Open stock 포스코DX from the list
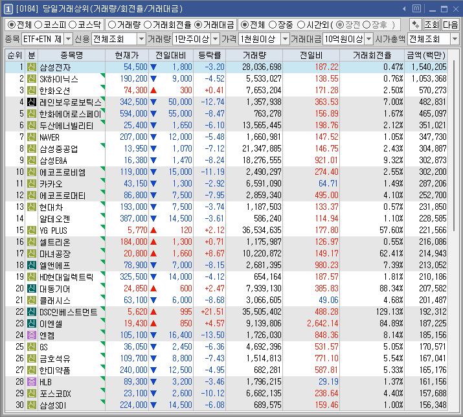This screenshot has height=417, width=463. point(55,394)
